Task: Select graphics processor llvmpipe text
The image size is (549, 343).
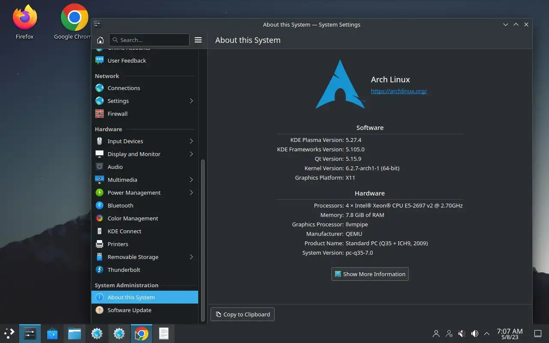Action: click(x=357, y=224)
